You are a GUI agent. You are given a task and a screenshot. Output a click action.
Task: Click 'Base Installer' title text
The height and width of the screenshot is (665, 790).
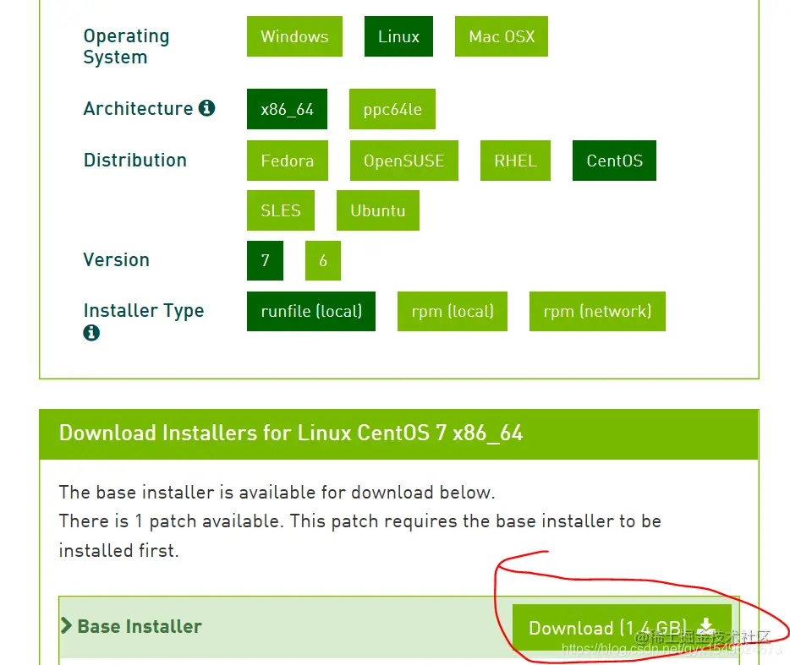point(140,626)
